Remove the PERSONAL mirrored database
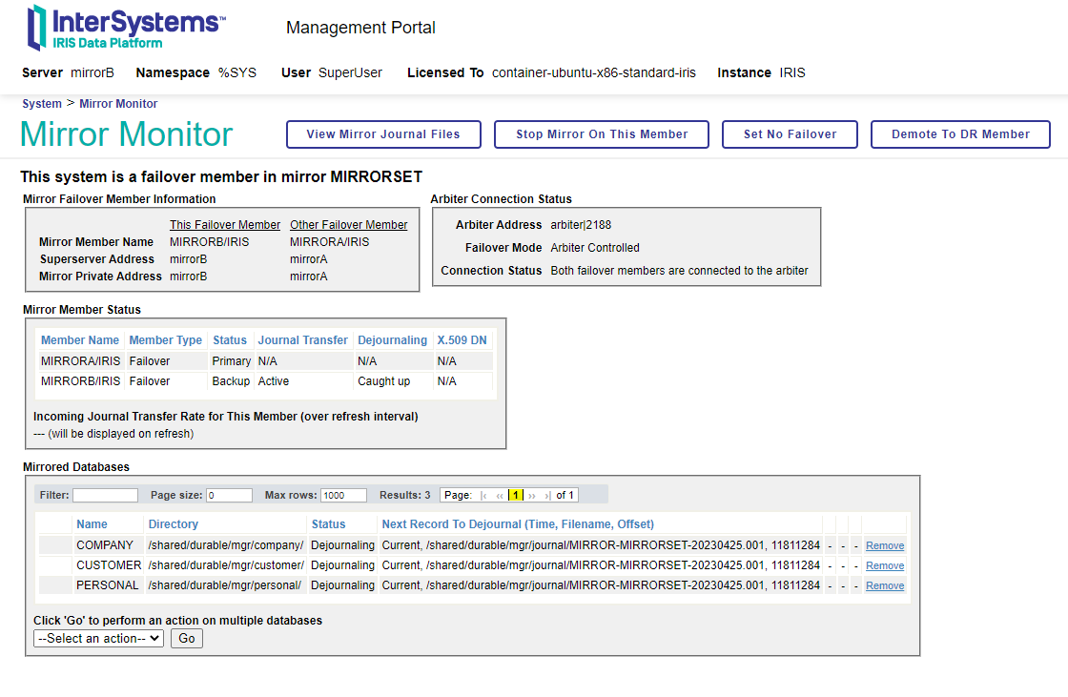Image resolution: width=1068 pixels, height=697 pixels. pos(885,586)
